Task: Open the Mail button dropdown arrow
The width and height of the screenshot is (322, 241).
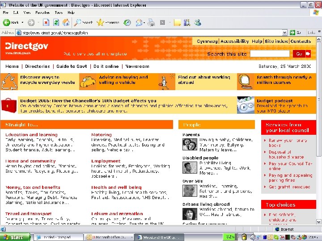Action: click(x=144, y=23)
